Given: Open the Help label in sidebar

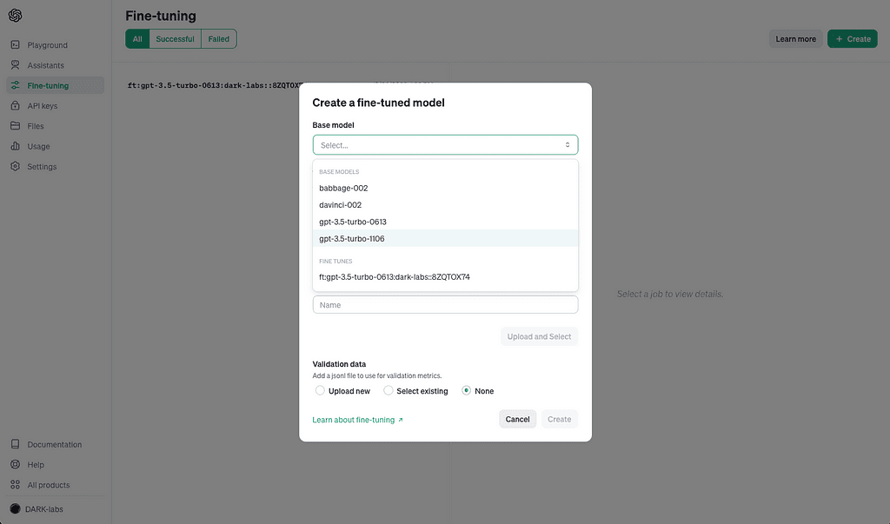Looking at the screenshot, I should click(35, 464).
